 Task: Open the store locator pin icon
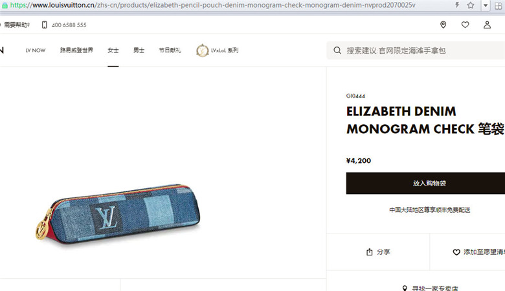point(443,25)
